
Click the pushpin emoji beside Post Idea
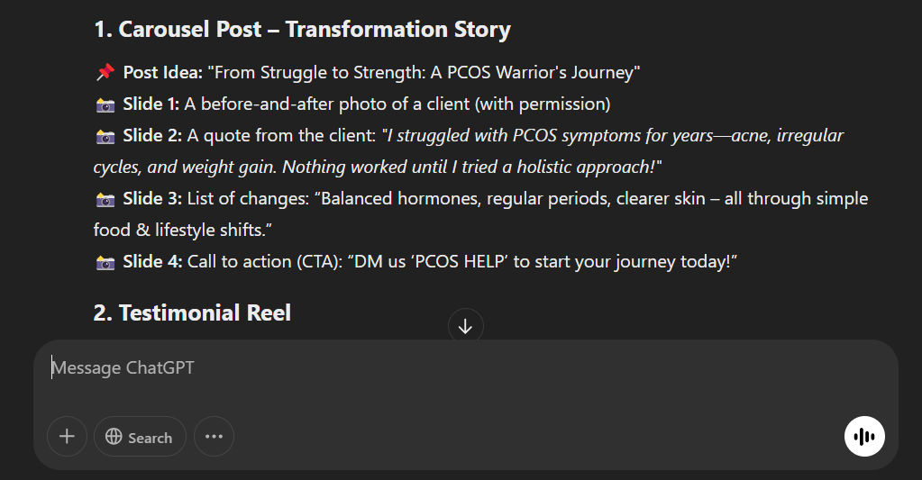(105, 72)
